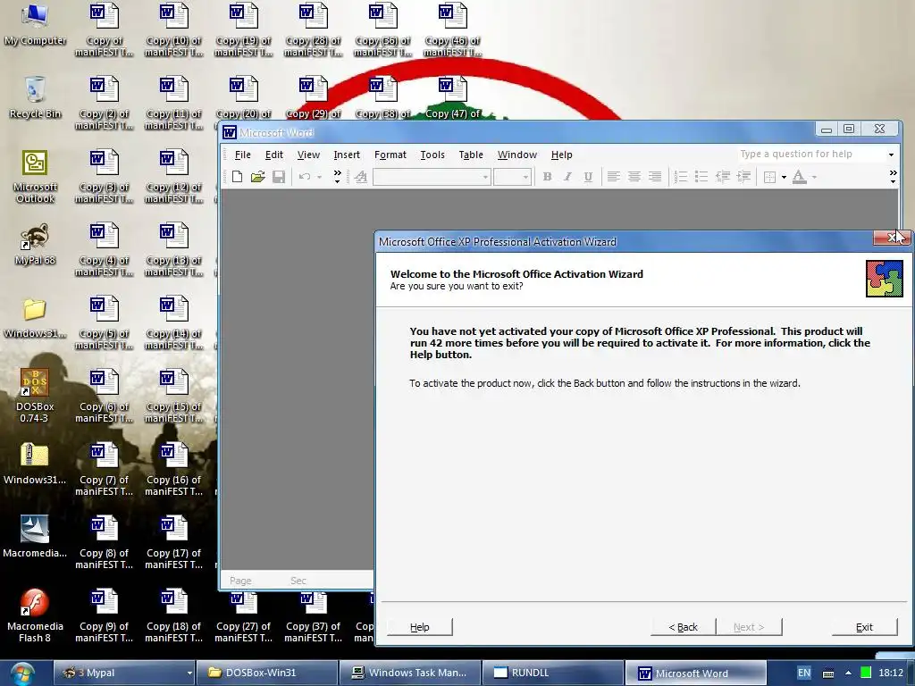The image size is (915, 686).
Task: Open the Insert menu in Word
Action: [x=347, y=155]
